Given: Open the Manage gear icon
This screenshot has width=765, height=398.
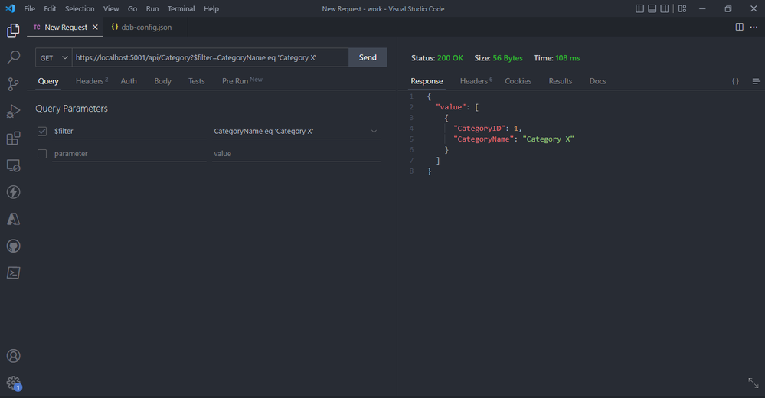Looking at the screenshot, I should (x=13, y=383).
